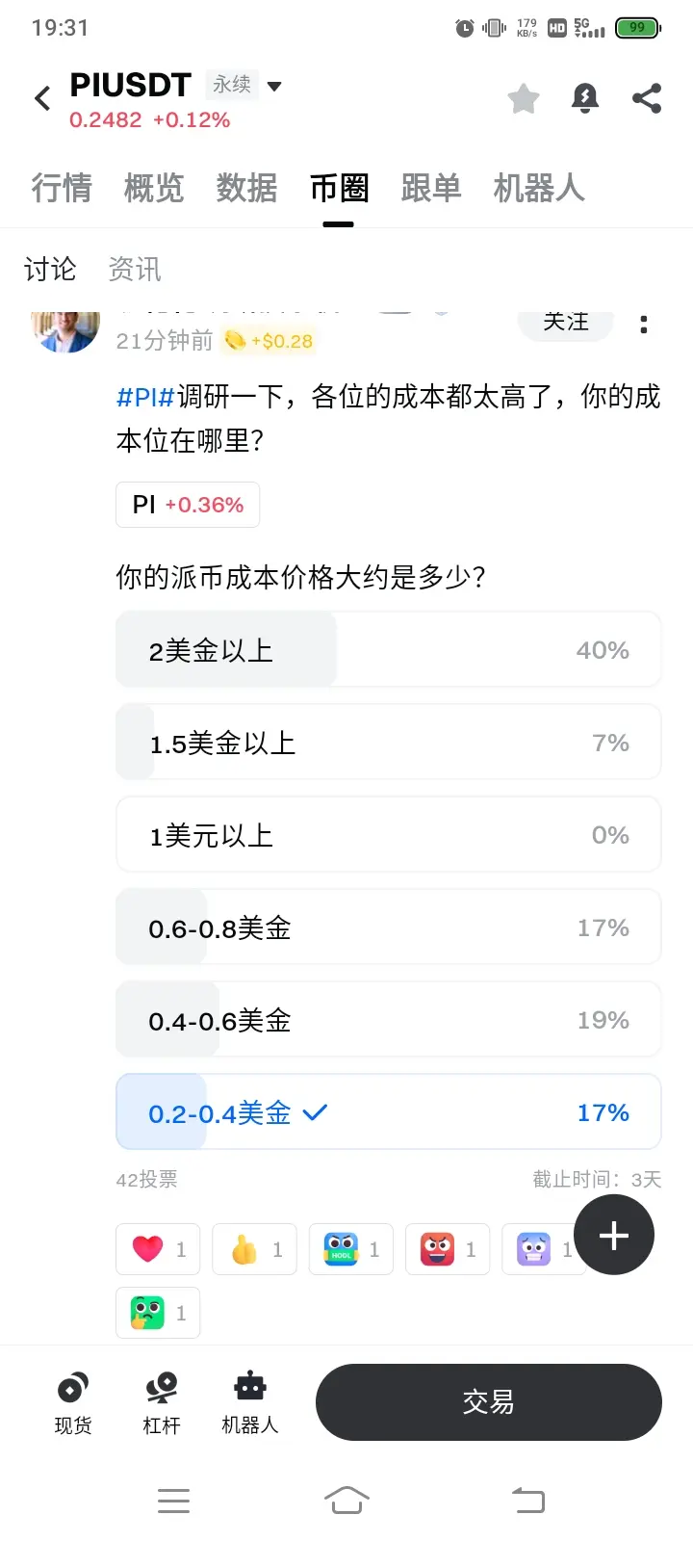The image size is (693, 1541).
Task: Toggle selected poll option 0.2-0.4美金
Action: (x=388, y=1112)
